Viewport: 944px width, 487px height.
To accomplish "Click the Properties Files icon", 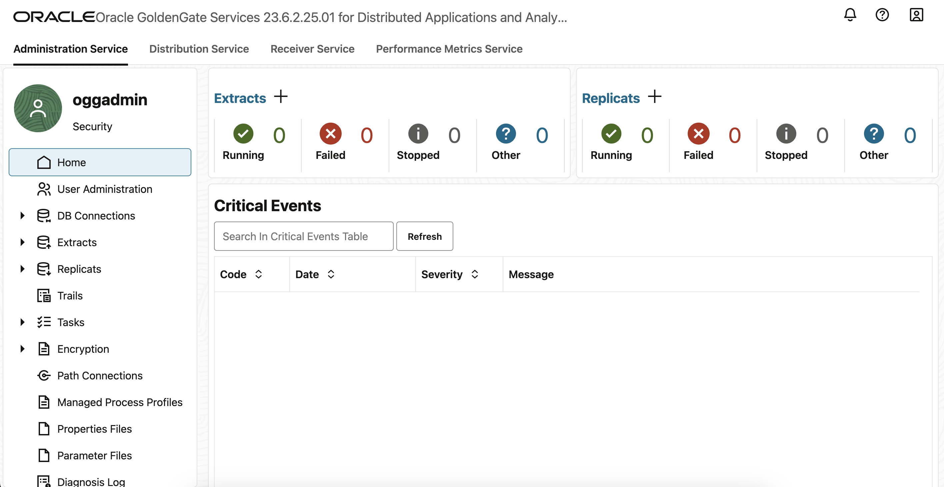I will (x=44, y=429).
